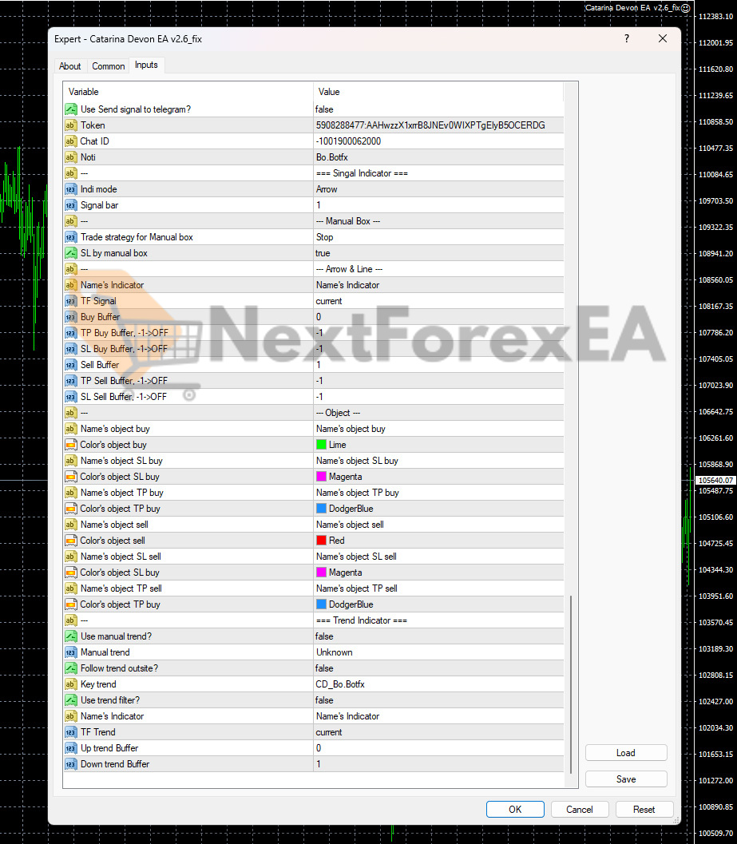The image size is (737, 844).
Task: Click the Red swatch for object sell
Action: pyautogui.click(x=322, y=541)
